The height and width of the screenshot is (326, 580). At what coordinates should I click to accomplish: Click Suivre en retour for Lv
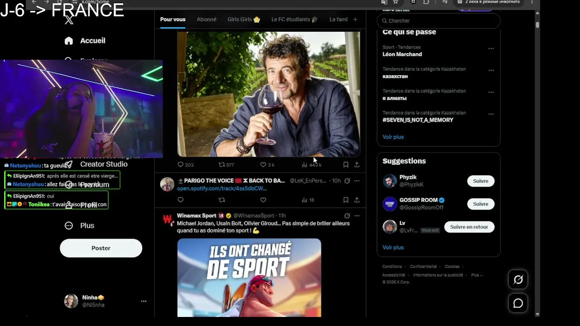(x=469, y=227)
